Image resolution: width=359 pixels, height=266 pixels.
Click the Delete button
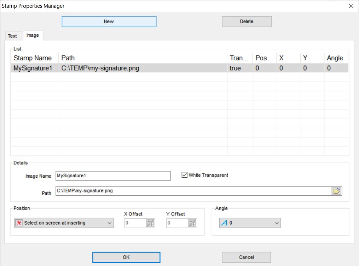click(247, 22)
